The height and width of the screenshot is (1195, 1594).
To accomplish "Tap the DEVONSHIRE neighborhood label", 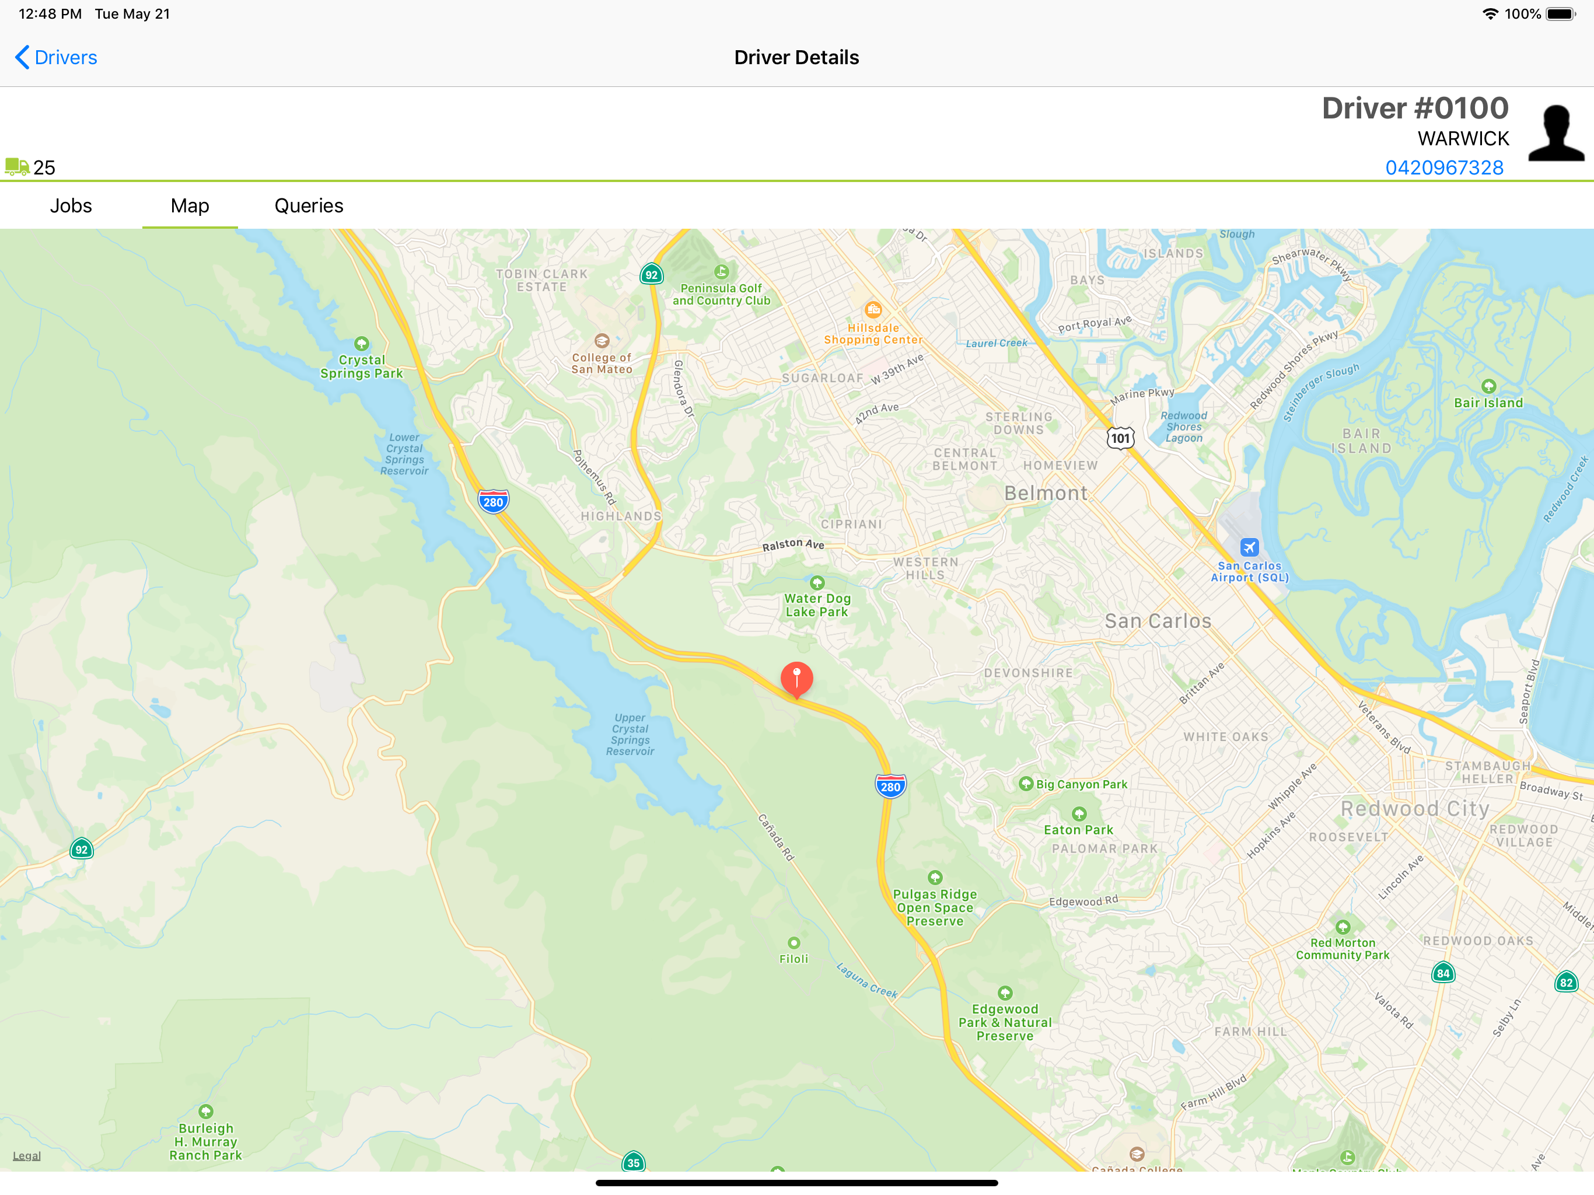I will (x=1028, y=672).
